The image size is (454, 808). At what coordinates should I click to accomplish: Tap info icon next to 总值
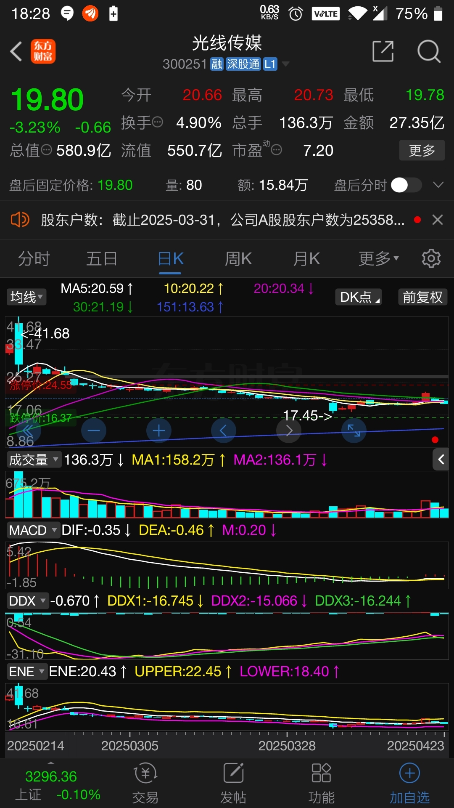coord(46,150)
